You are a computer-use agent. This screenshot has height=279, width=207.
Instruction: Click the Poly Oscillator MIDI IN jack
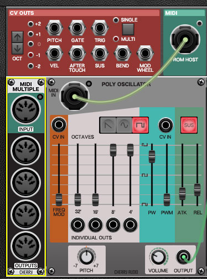click(74, 96)
